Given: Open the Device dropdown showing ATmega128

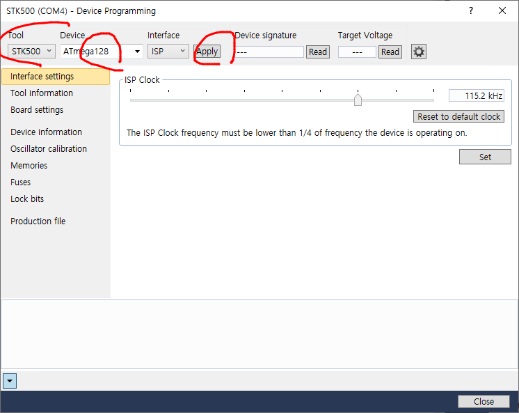Looking at the screenshot, I should 102,52.
